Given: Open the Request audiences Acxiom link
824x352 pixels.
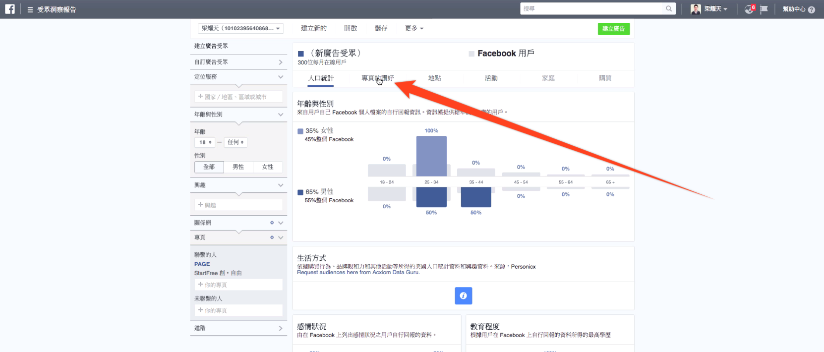Looking at the screenshot, I should click(x=358, y=272).
